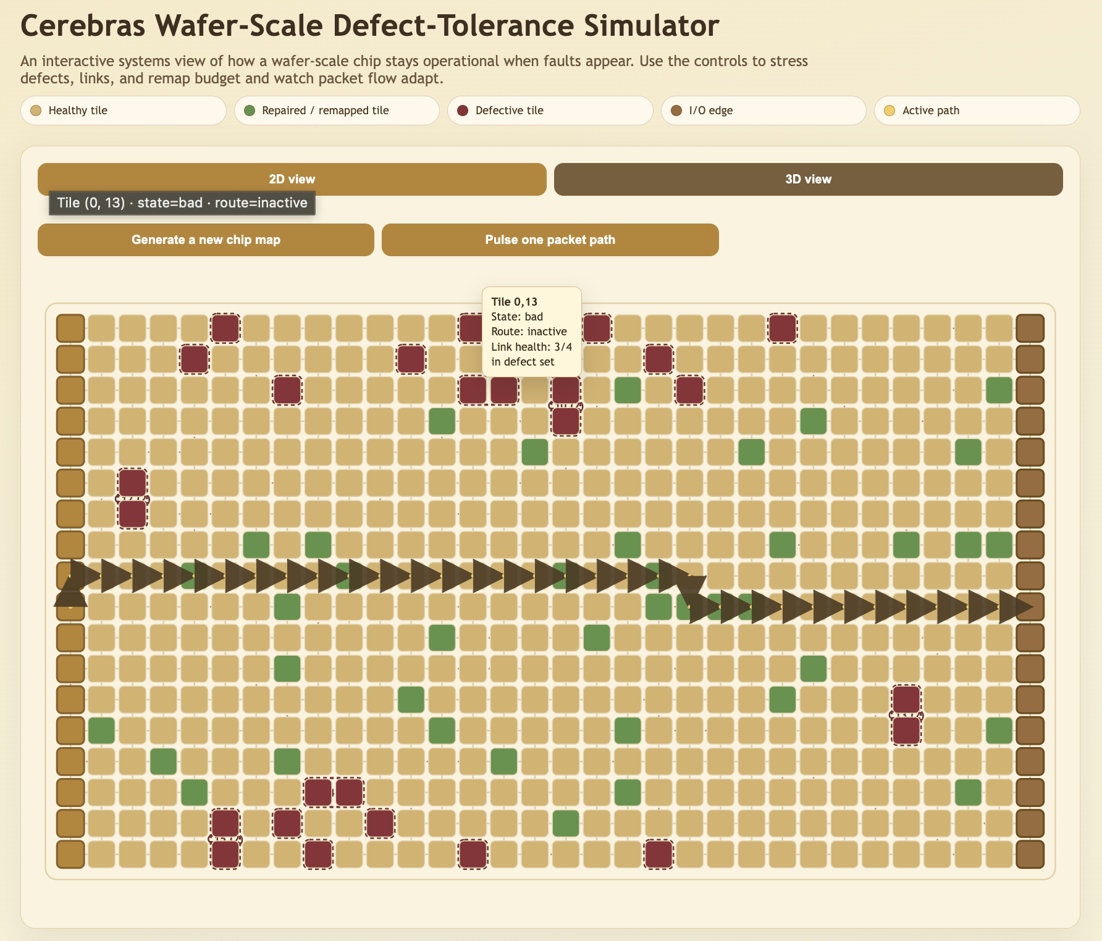This screenshot has width=1102, height=941.
Task: Click the yellow legend swatch inside Active path chip
Action: point(890,111)
